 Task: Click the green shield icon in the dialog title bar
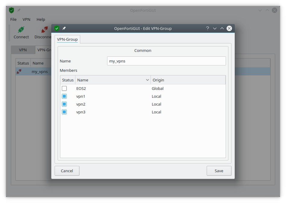coord(57,28)
